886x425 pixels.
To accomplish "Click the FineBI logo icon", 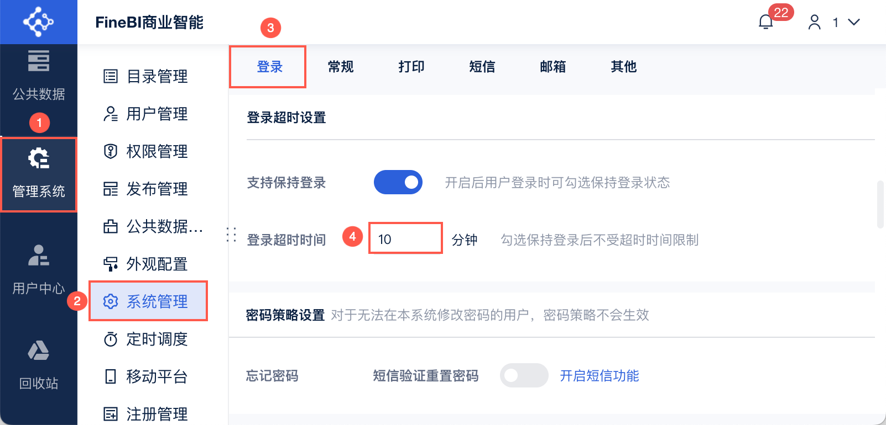I will click(38, 22).
